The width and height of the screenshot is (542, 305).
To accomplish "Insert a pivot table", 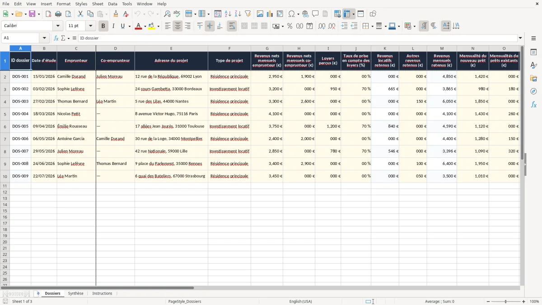I will click(280, 14).
